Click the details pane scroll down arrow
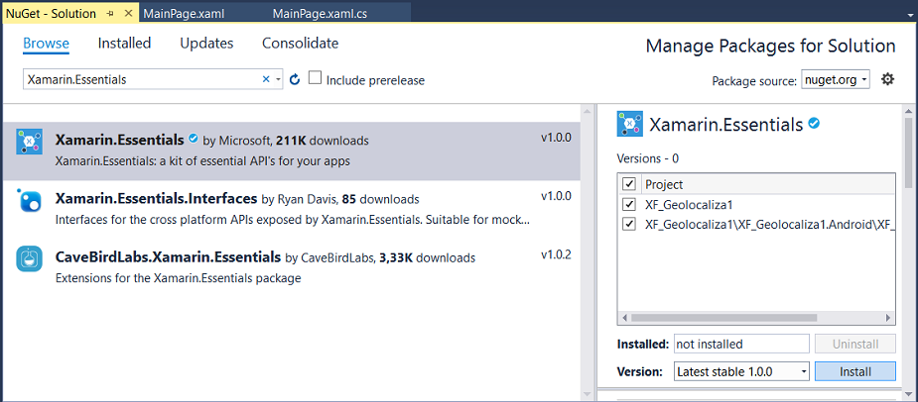 [x=908, y=395]
